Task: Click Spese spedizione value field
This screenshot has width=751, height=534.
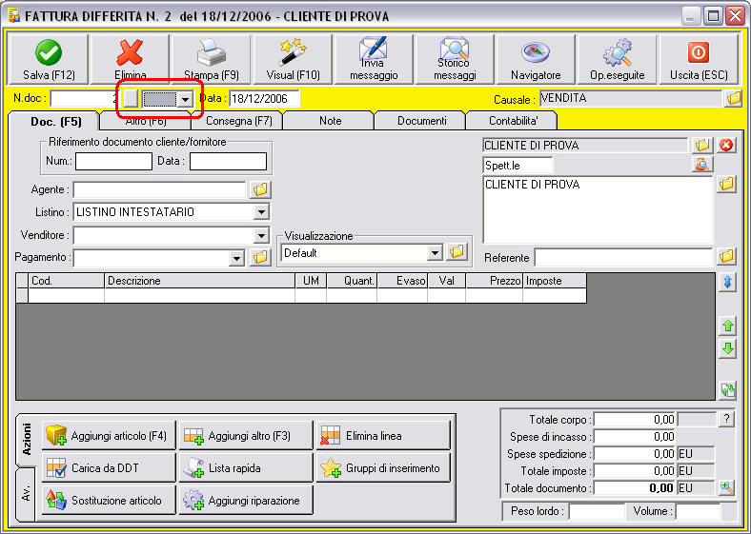Action: pos(635,454)
